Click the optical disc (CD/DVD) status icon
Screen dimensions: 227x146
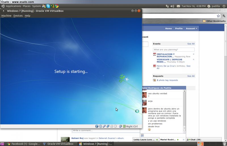coord(100,126)
